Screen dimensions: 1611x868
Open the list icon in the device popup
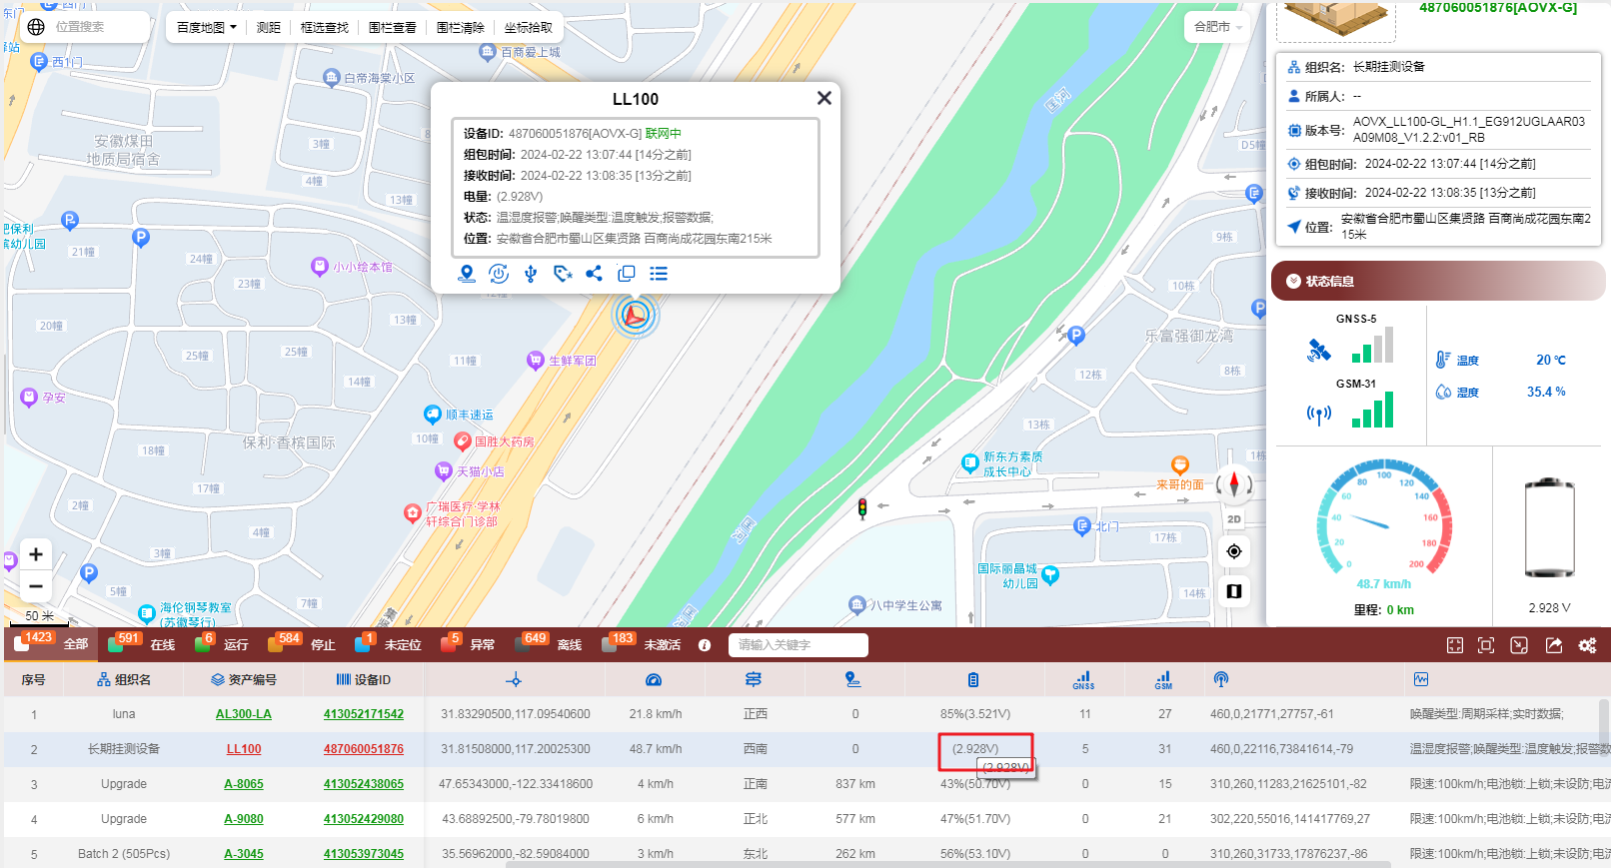coord(659,274)
